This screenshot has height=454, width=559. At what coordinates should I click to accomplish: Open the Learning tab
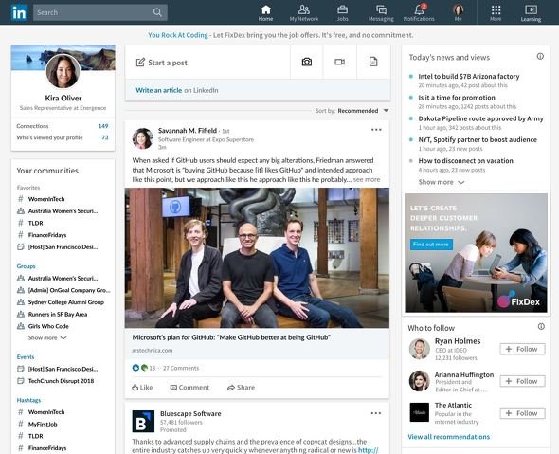(x=531, y=13)
